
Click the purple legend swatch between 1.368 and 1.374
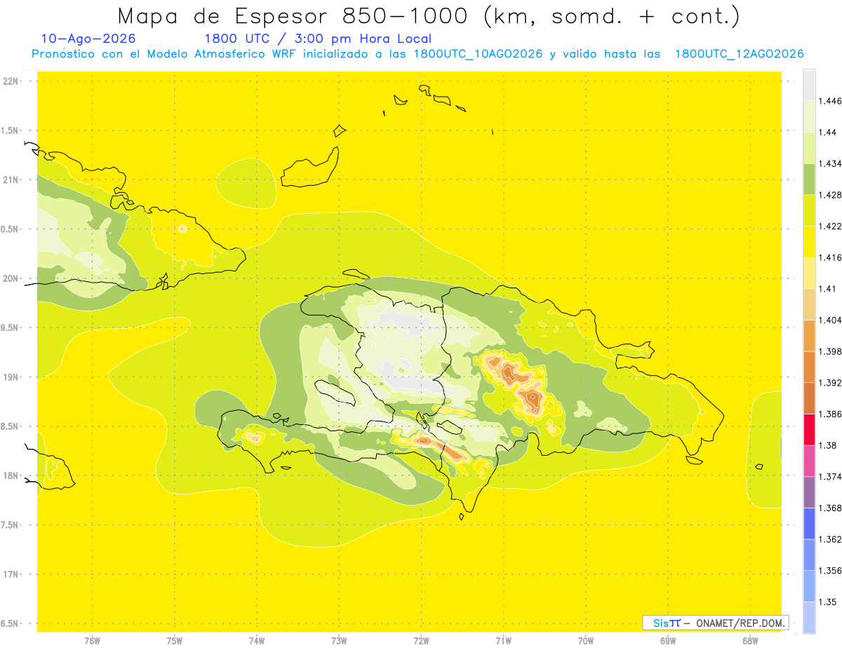click(x=809, y=492)
